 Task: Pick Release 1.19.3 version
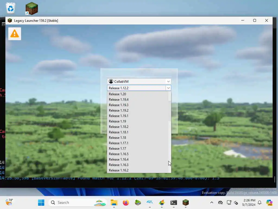pyautogui.click(x=138, y=105)
